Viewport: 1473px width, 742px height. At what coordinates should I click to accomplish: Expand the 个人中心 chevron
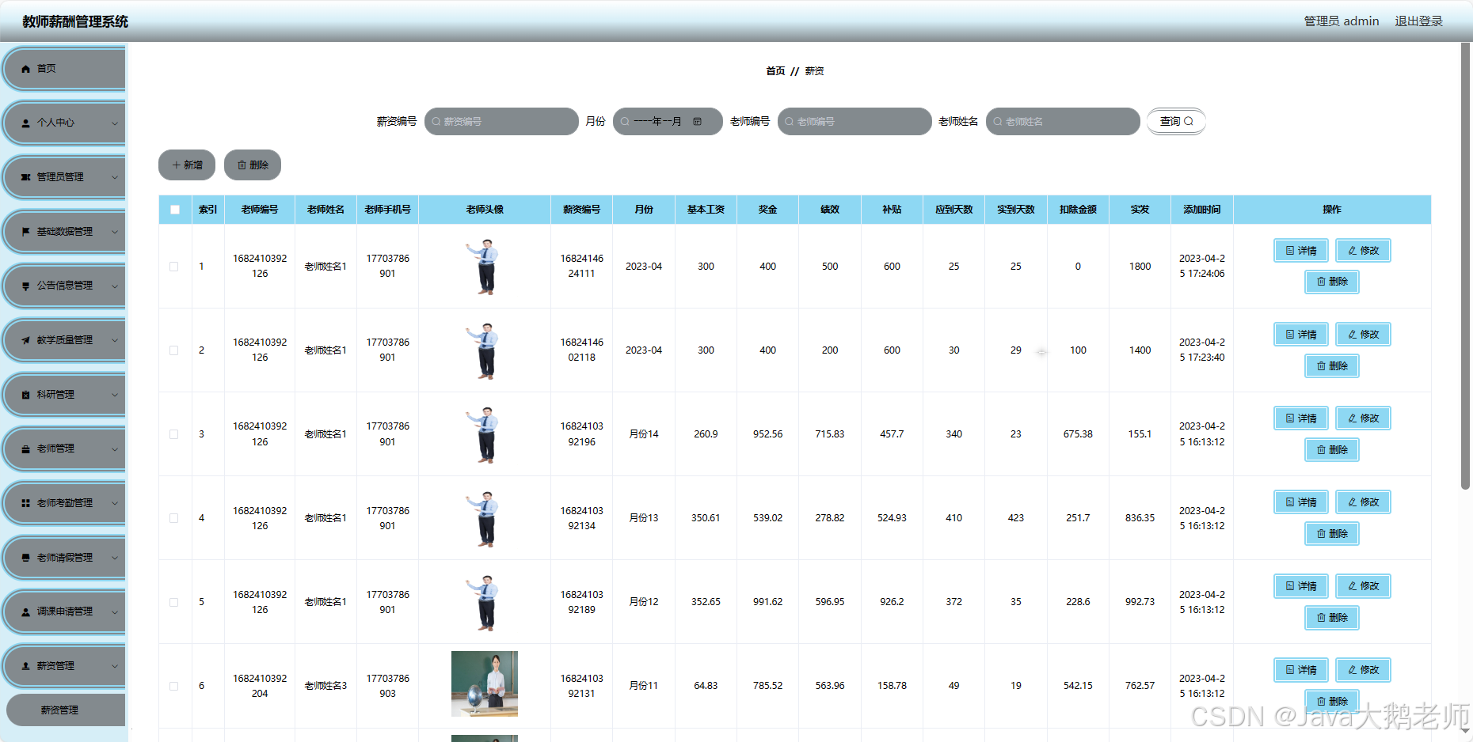click(x=115, y=123)
